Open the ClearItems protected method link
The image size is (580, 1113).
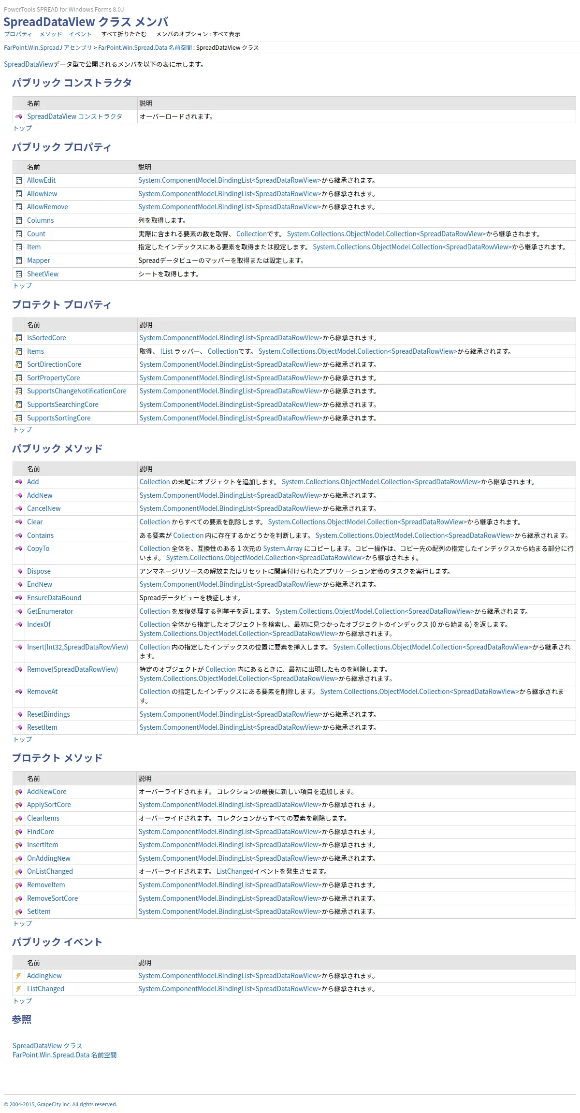(x=43, y=818)
